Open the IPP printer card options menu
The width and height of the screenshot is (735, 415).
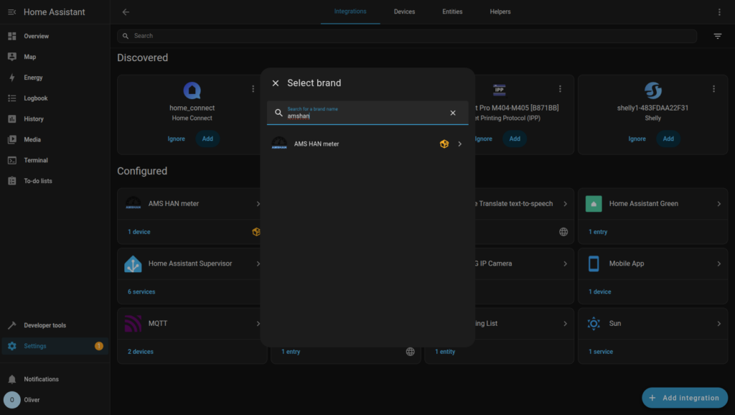(560, 88)
